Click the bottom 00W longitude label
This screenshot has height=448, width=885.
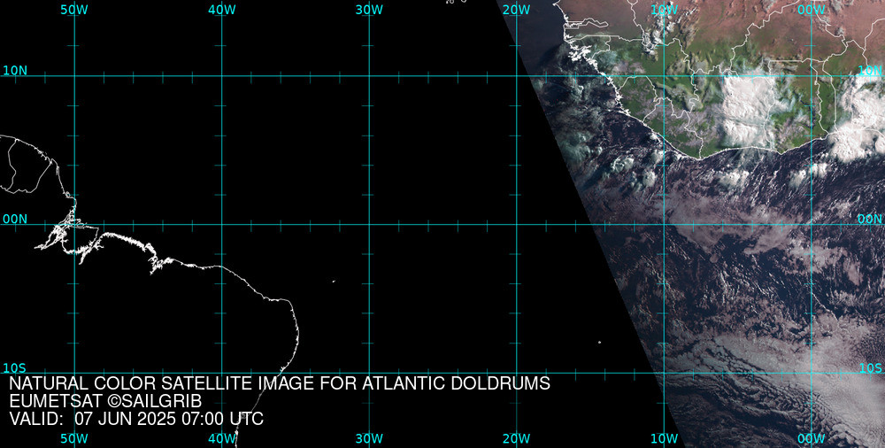point(812,439)
